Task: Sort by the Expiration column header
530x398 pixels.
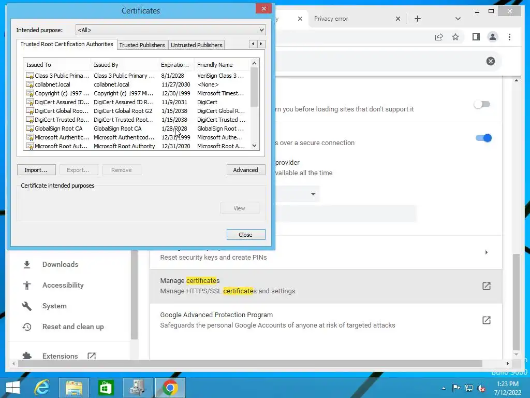Action: pyautogui.click(x=176, y=65)
